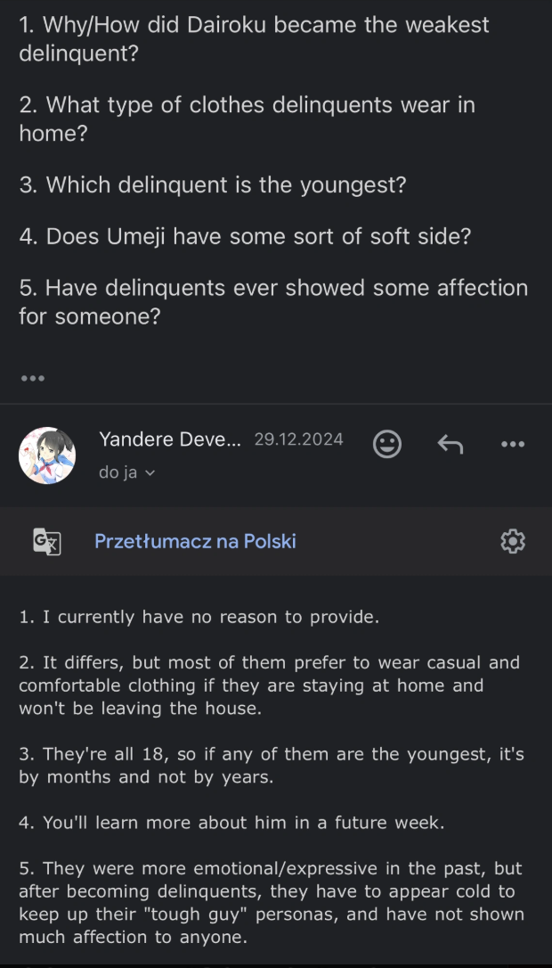Open the sender's profile avatar
Viewport: 552px width, 968px height.
[47, 455]
